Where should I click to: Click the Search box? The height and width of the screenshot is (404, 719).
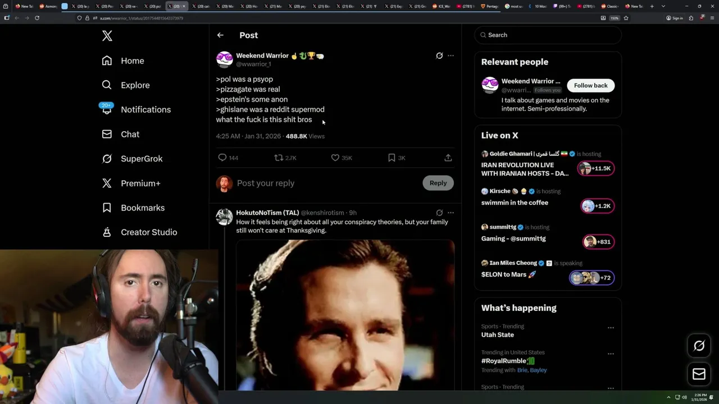(x=548, y=35)
